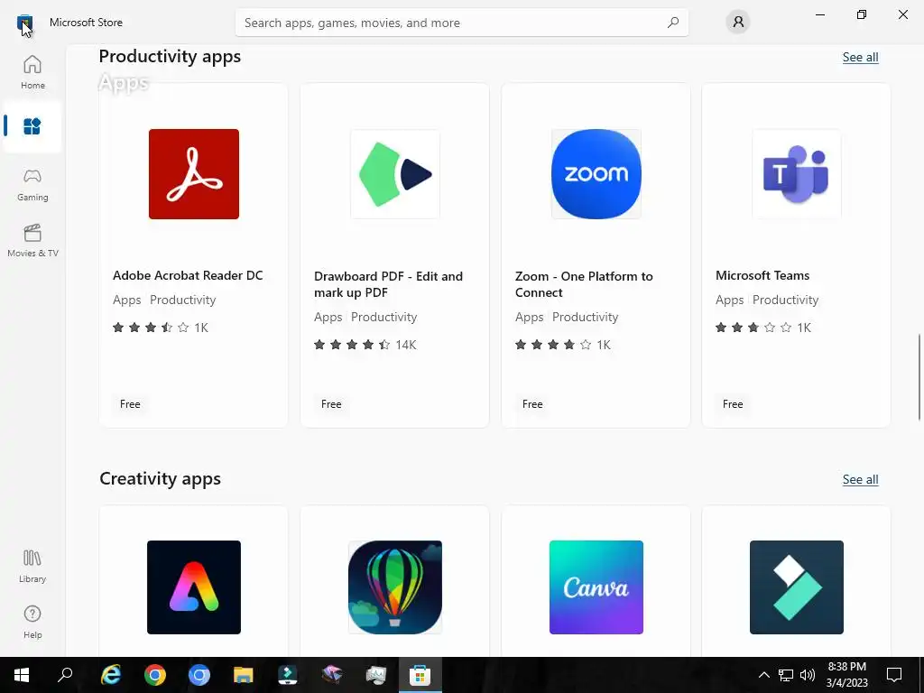
Task: Click the Free button on Microsoft Teams card
Action: coord(733,403)
